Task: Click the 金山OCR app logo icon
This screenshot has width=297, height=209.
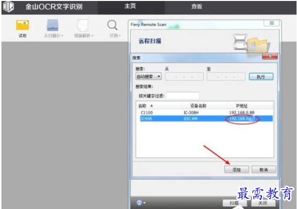Action: pos(8,6)
